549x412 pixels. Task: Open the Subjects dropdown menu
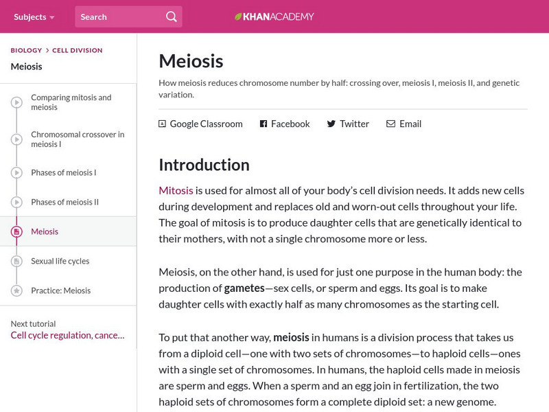tap(34, 16)
